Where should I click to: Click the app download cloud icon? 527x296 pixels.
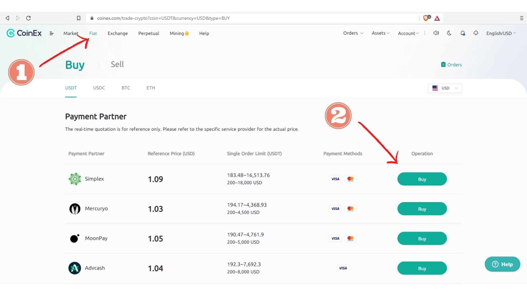tap(476, 33)
